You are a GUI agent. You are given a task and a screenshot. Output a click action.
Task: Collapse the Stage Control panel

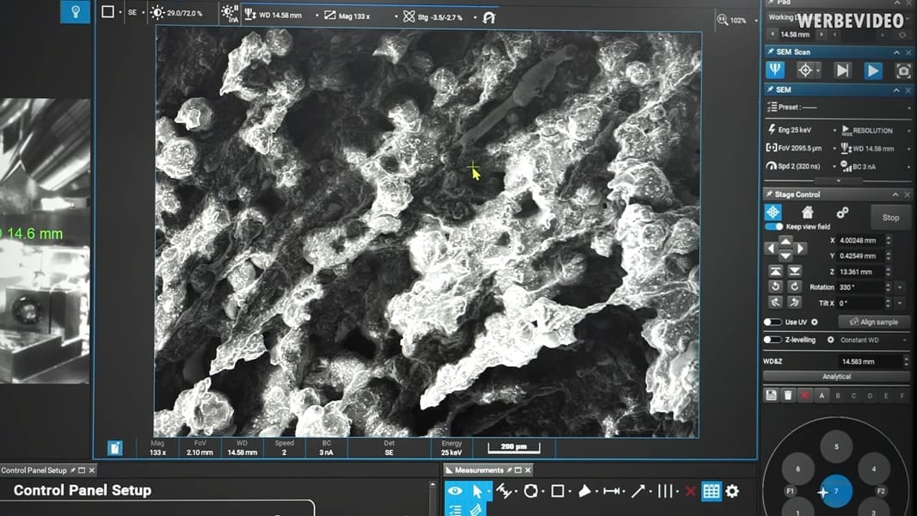[x=895, y=194]
